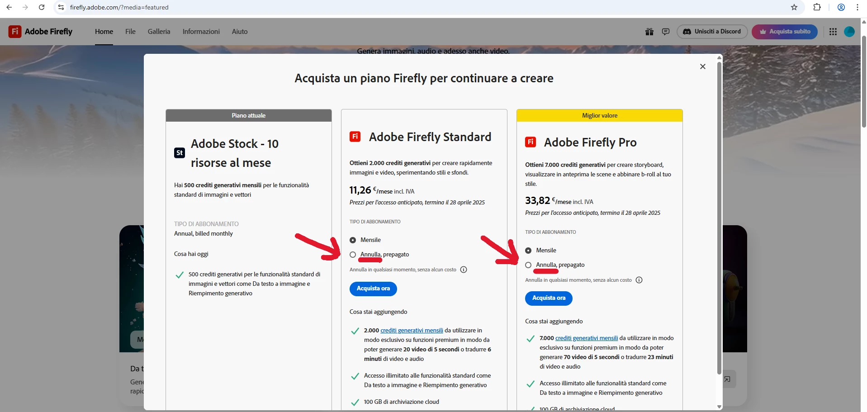Click the Adobe Stock St icon
Image resolution: width=867 pixels, height=412 pixels.
point(180,153)
